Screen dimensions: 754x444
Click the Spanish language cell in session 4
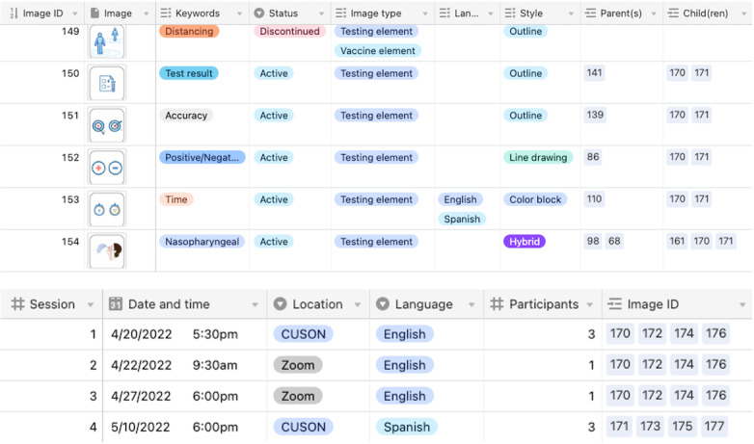(x=405, y=427)
